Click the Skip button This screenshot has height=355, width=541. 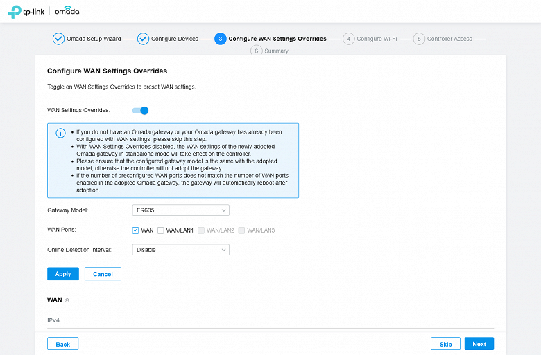coord(445,344)
